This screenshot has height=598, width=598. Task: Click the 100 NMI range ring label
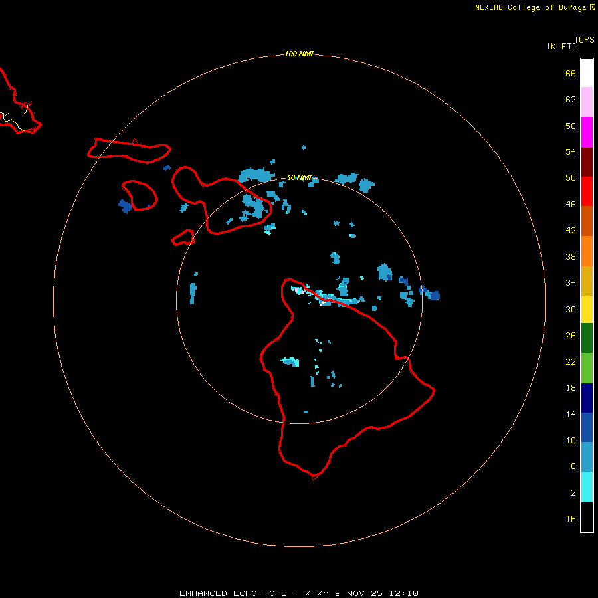299,54
